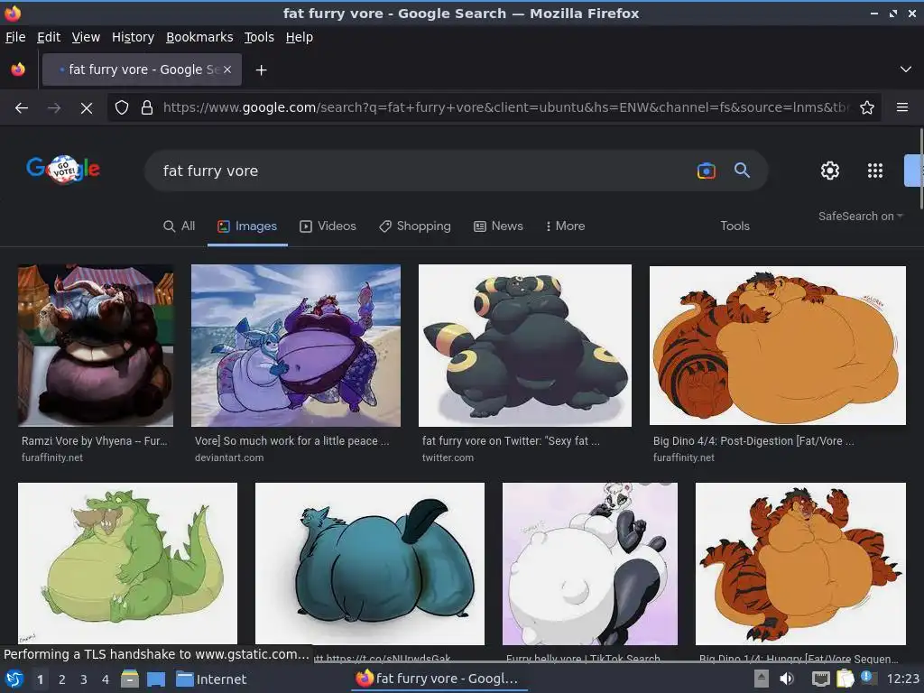Open the volume speaker tray icon
924x693 pixels.
coord(787,679)
